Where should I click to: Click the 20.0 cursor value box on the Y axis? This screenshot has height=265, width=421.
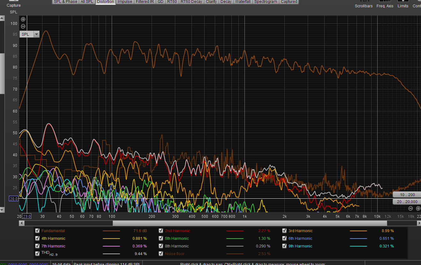point(14,199)
